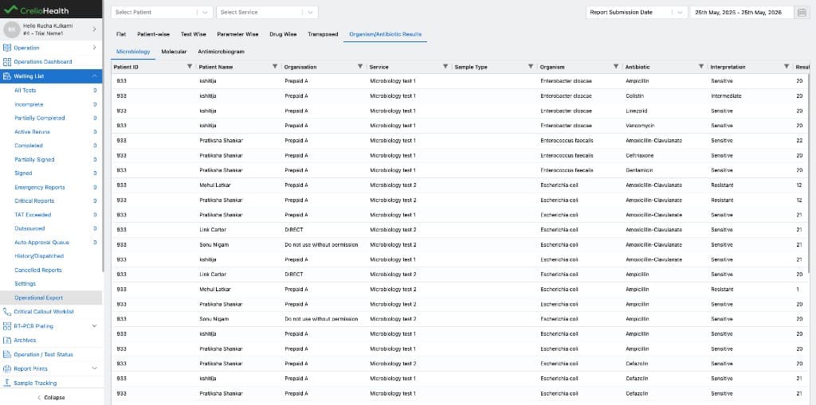The image size is (816, 405).
Task: Open filter on Sample Type column
Action: point(531,67)
